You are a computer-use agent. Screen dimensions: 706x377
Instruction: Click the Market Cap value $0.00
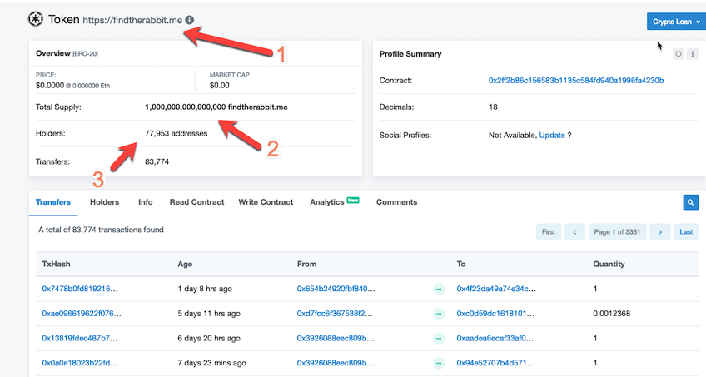coord(219,86)
